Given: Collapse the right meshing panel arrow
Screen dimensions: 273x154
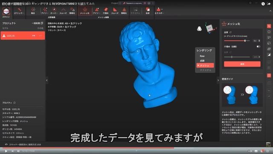Looking at the screenshot, I should tap(218, 80).
